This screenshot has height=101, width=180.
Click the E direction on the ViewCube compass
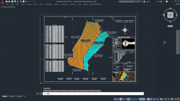(177, 15)
